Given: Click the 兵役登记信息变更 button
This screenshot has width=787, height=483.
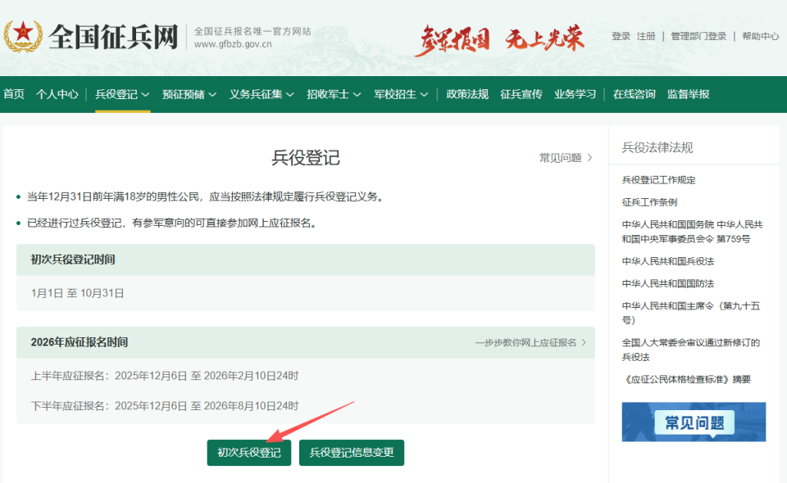Looking at the screenshot, I should pos(351,452).
